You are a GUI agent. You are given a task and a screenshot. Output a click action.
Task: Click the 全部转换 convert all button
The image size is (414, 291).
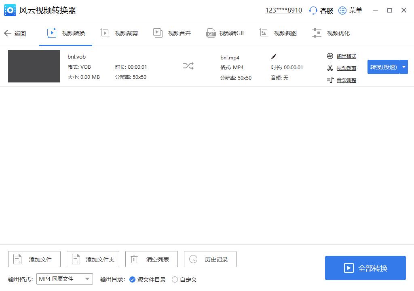click(x=365, y=268)
